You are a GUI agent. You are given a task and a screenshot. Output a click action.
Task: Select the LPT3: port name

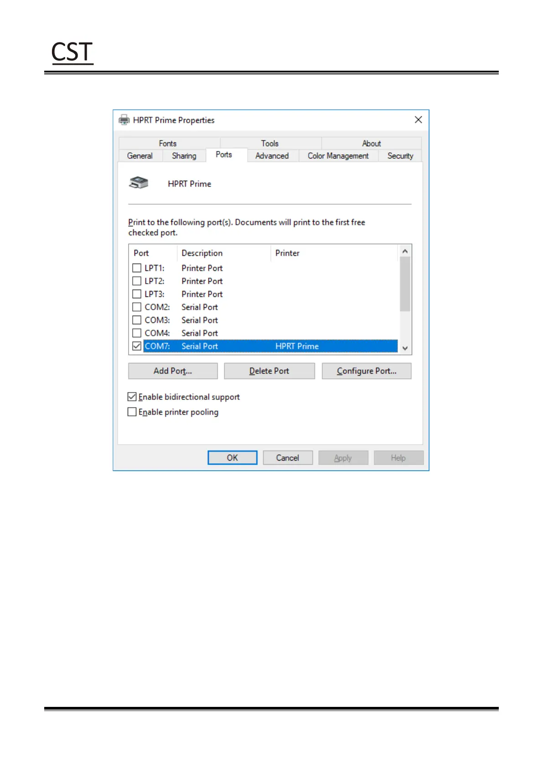click(x=155, y=294)
